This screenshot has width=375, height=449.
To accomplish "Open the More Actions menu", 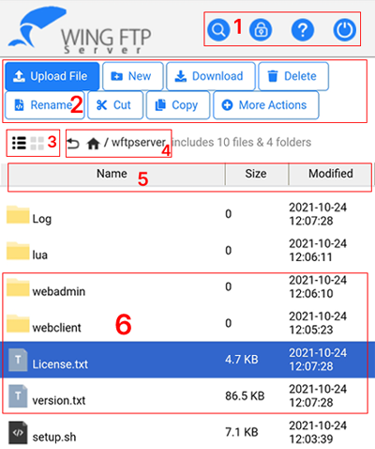I will 266,105.
